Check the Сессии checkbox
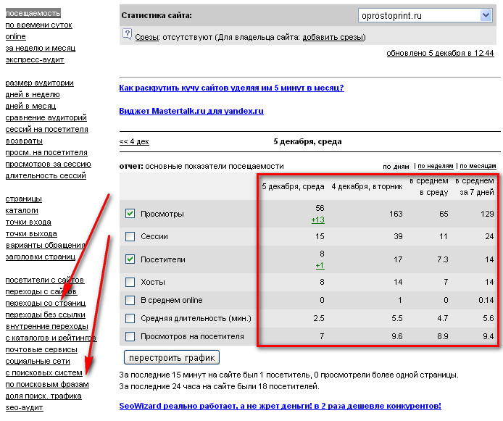The image size is (503, 421). 130,237
